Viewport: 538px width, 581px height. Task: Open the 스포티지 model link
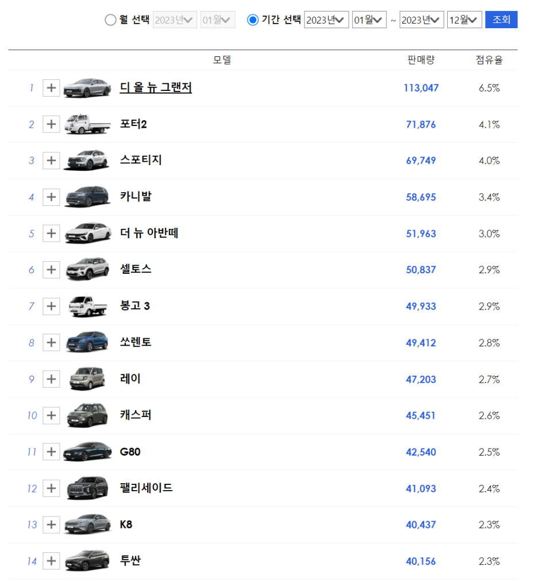pos(141,160)
